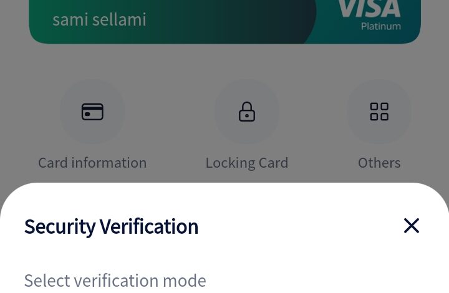This screenshot has width=449, height=293.
Task: Tap the Others text label
Action: pyautogui.click(x=379, y=163)
